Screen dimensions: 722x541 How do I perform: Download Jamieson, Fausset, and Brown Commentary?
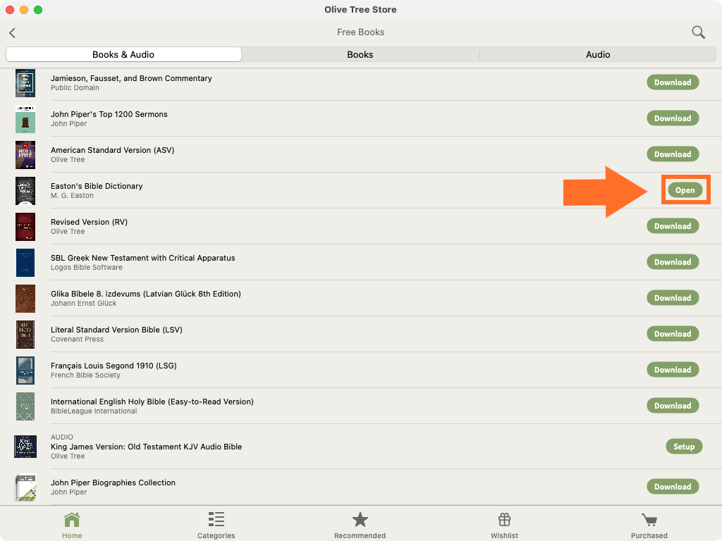click(x=673, y=82)
